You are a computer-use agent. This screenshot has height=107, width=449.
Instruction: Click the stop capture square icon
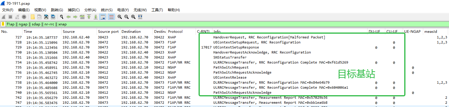[10, 17]
